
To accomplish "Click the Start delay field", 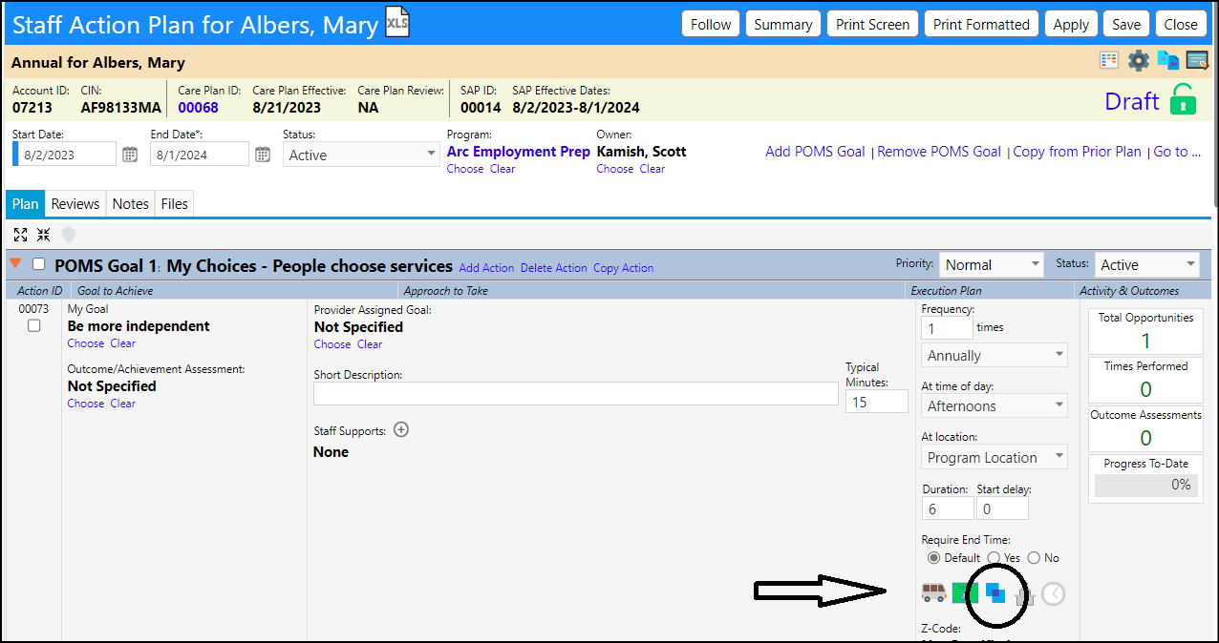I will click(1002, 508).
